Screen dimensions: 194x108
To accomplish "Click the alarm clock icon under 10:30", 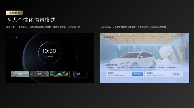I will click(x=46, y=57).
